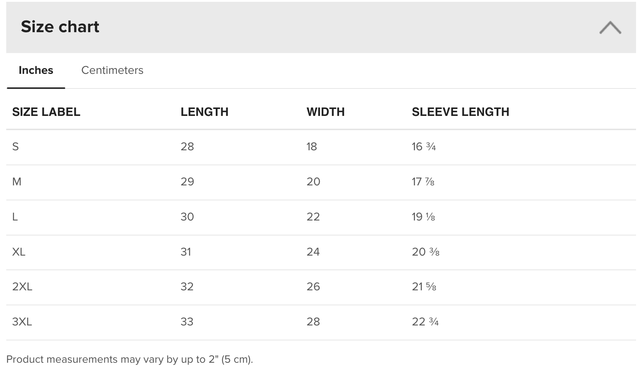Select the S size label cell
The height and width of the screenshot is (381, 643).
15,147
